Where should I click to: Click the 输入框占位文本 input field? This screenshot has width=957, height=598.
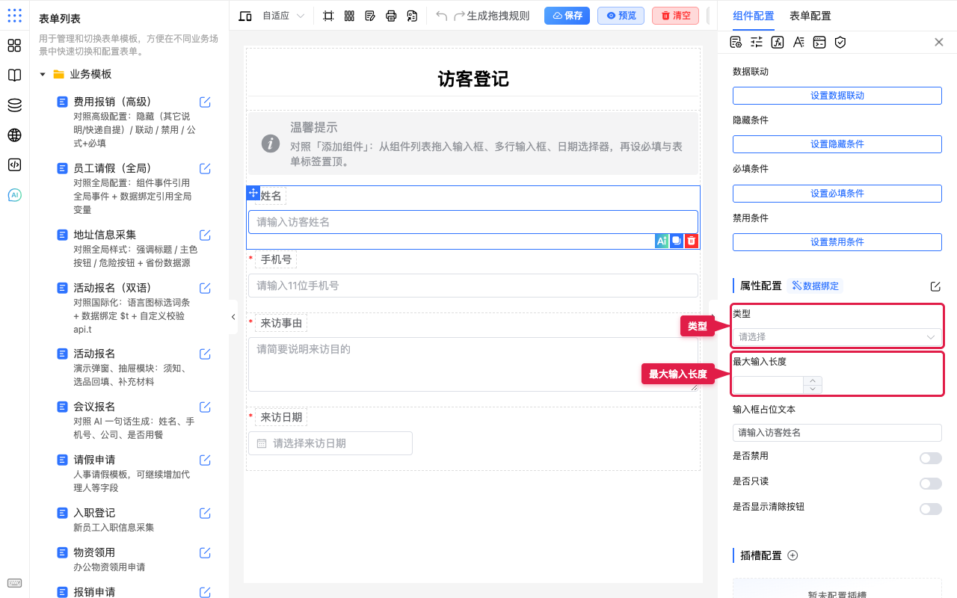coord(837,433)
